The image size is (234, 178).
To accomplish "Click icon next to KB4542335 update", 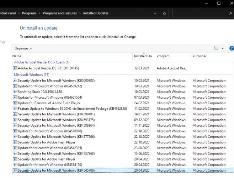I will tap(15, 148).
